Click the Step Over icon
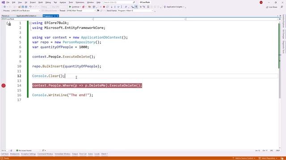The width and height of the screenshot is (286, 160). (118, 7)
